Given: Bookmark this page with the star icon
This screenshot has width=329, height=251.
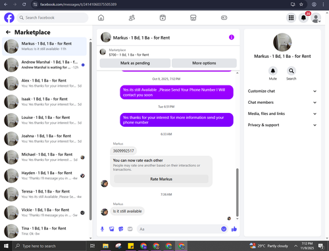Looking at the screenshot, I should coord(301,5).
